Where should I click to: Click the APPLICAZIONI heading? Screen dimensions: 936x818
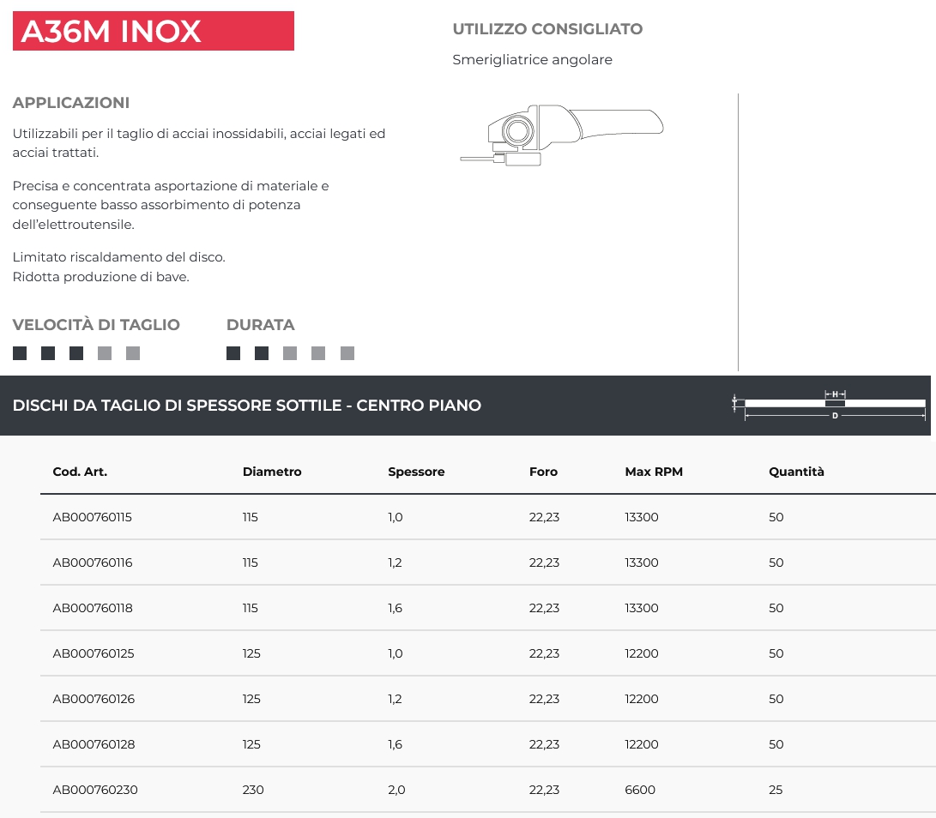click(x=71, y=103)
